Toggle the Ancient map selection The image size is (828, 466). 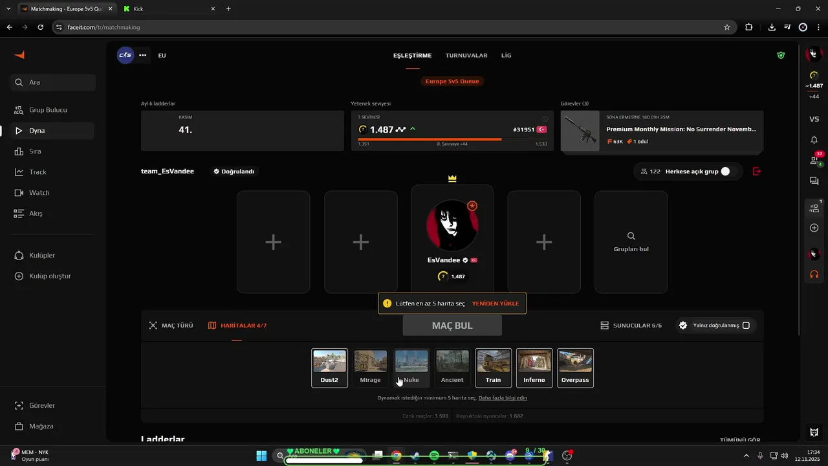pyautogui.click(x=452, y=368)
